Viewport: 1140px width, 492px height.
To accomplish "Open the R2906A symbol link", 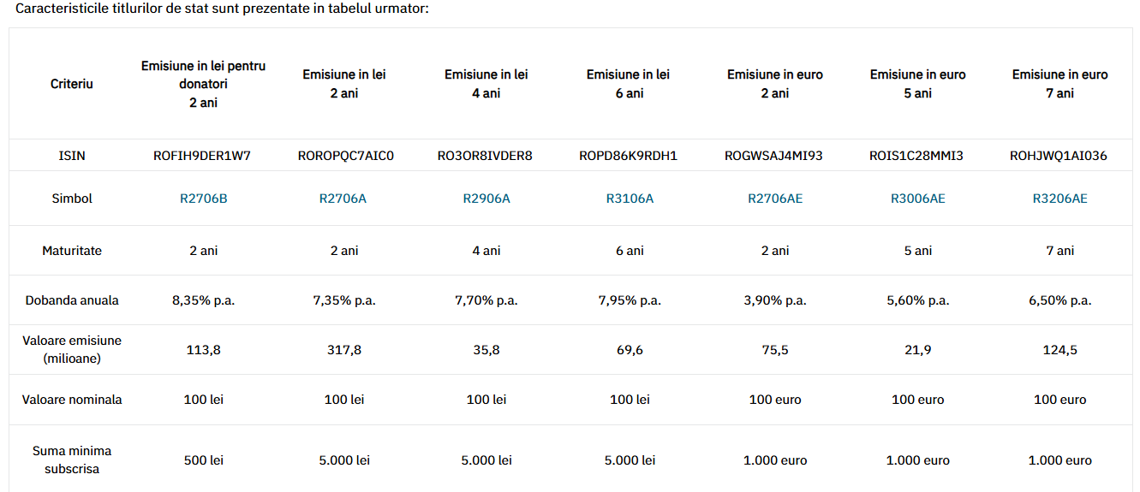I will click(486, 199).
